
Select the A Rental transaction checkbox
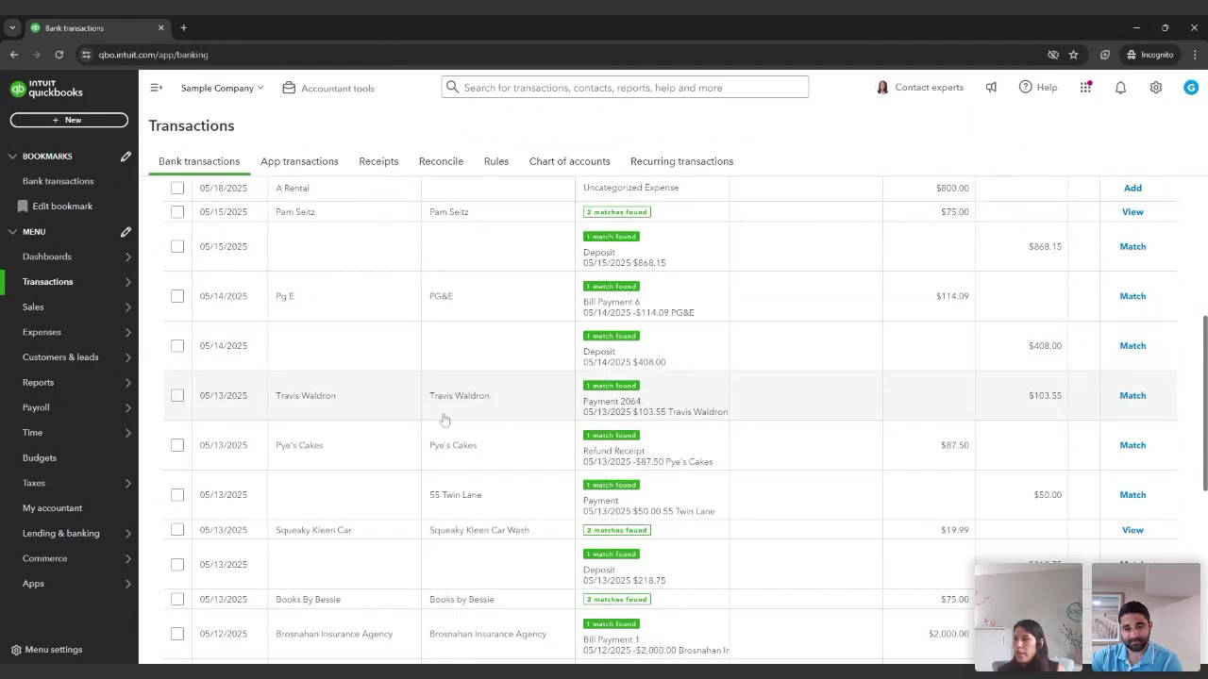177,188
